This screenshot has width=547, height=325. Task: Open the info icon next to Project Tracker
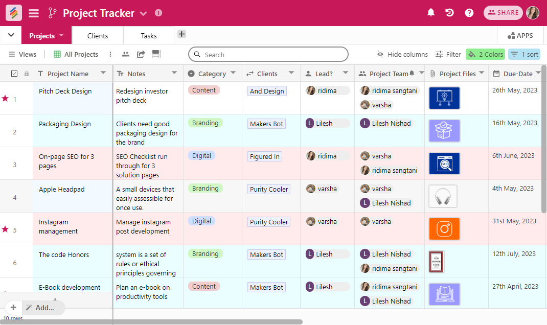158,13
